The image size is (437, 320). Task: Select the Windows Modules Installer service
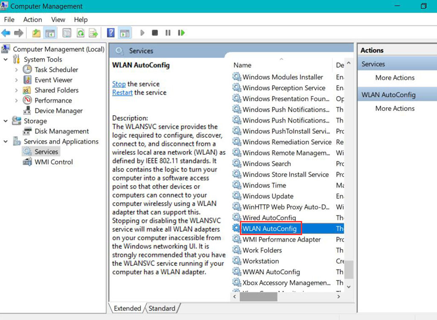[288, 77]
